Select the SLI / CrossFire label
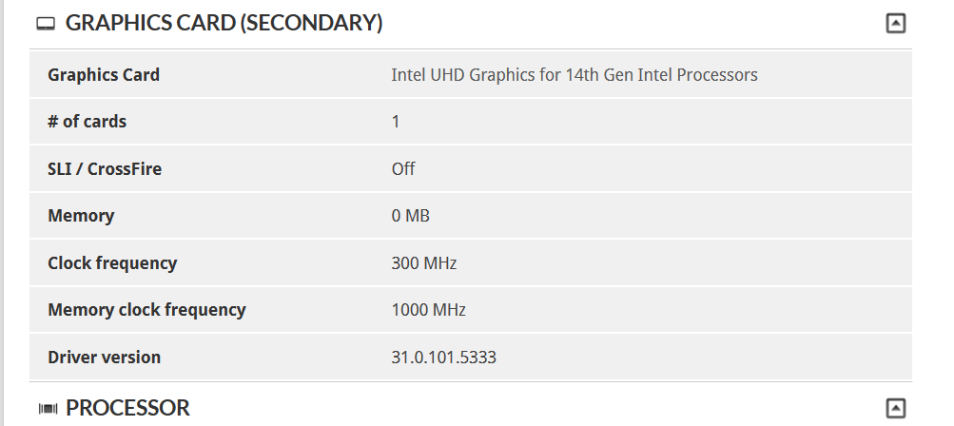Screen dimensions: 954x426 pyautogui.click(x=105, y=169)
